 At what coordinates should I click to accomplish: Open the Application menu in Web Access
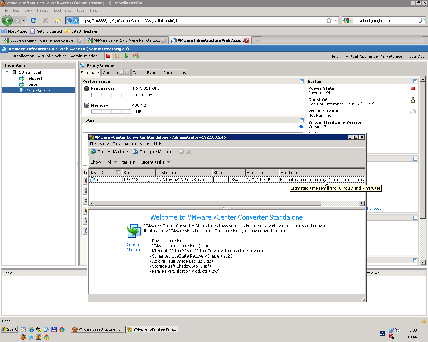click(x=24, y=56)
